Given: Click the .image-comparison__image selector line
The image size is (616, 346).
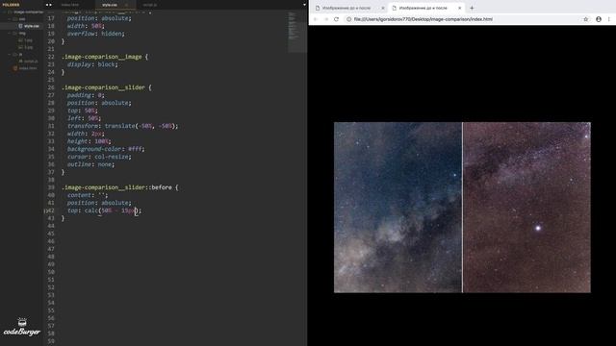Looking at the screenshot, I should click(105, 57).
